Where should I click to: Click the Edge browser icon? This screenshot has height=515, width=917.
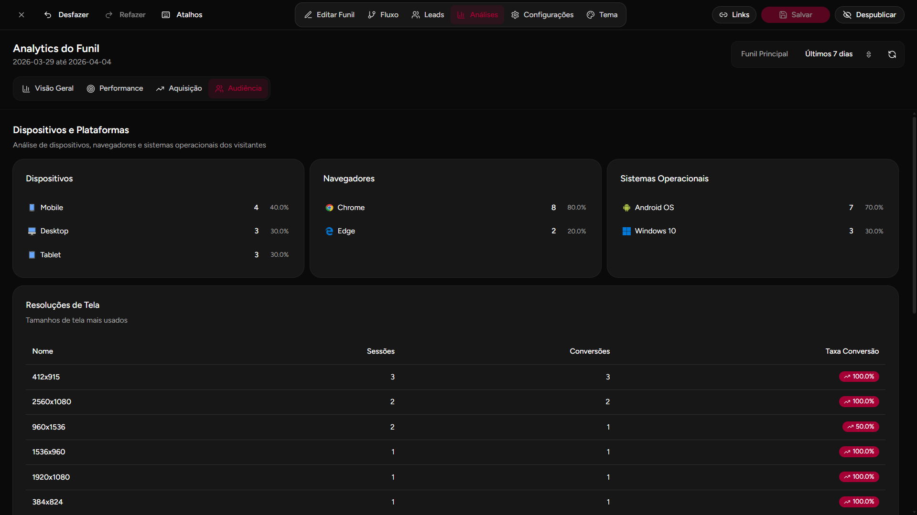(x=329, y=231)
